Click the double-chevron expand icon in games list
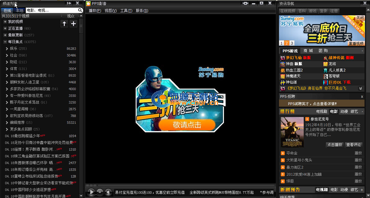This screenshot has width=370, height=198. click(x=361, y=88)
